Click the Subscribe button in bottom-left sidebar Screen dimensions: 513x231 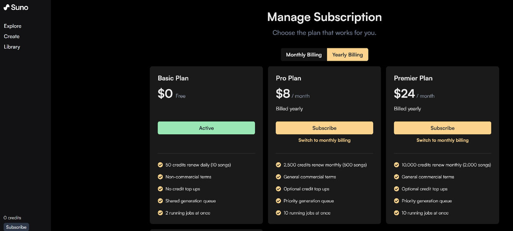pyautogui.click(x=16, y=227)
